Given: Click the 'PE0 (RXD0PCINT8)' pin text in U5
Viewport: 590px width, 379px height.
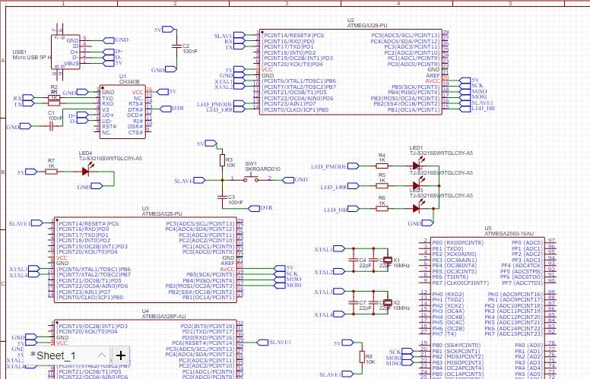Looking at the screenshot, I should click(x=458, y=243).
